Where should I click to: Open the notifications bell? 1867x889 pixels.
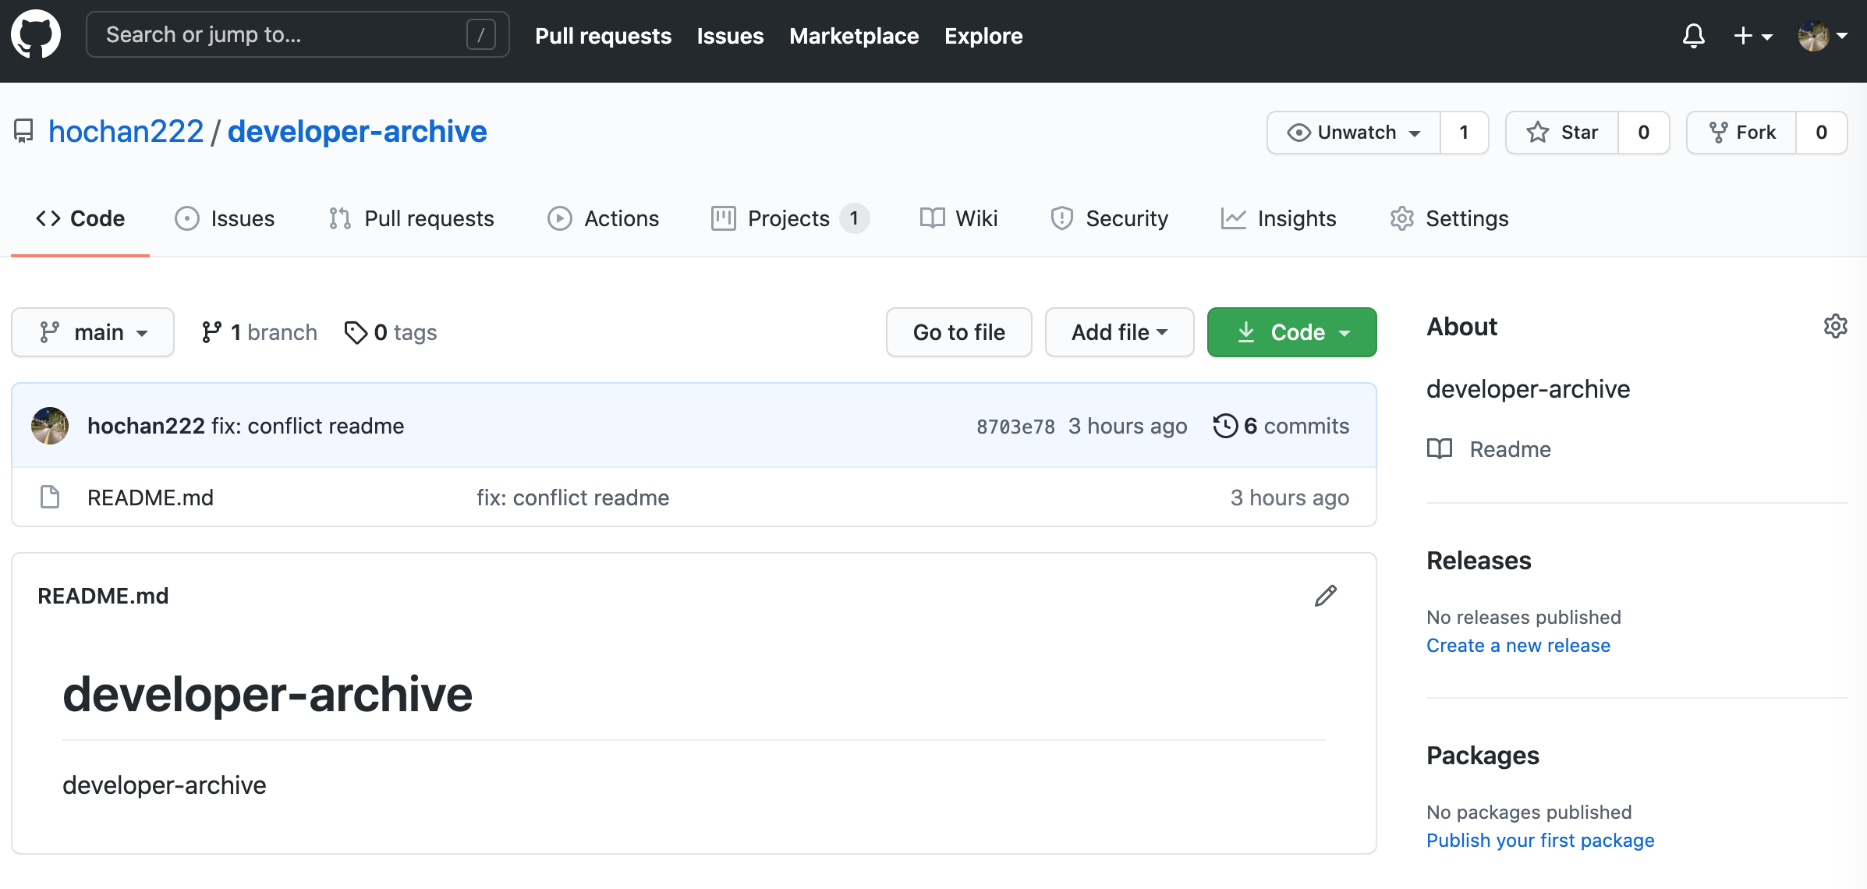(1693, 36)
